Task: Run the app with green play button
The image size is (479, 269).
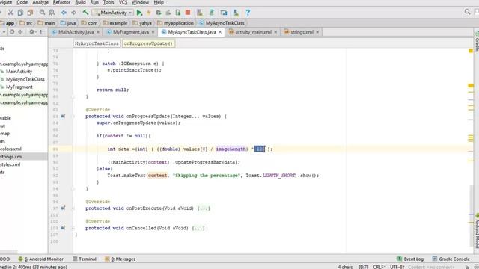Action: (139, 13)
